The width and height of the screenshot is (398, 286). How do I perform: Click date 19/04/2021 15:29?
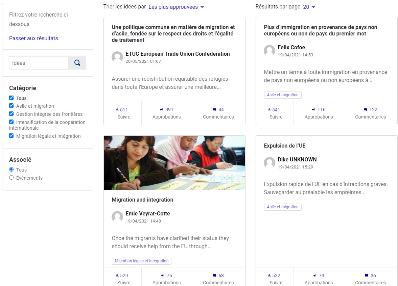click(x=296, y=167)
